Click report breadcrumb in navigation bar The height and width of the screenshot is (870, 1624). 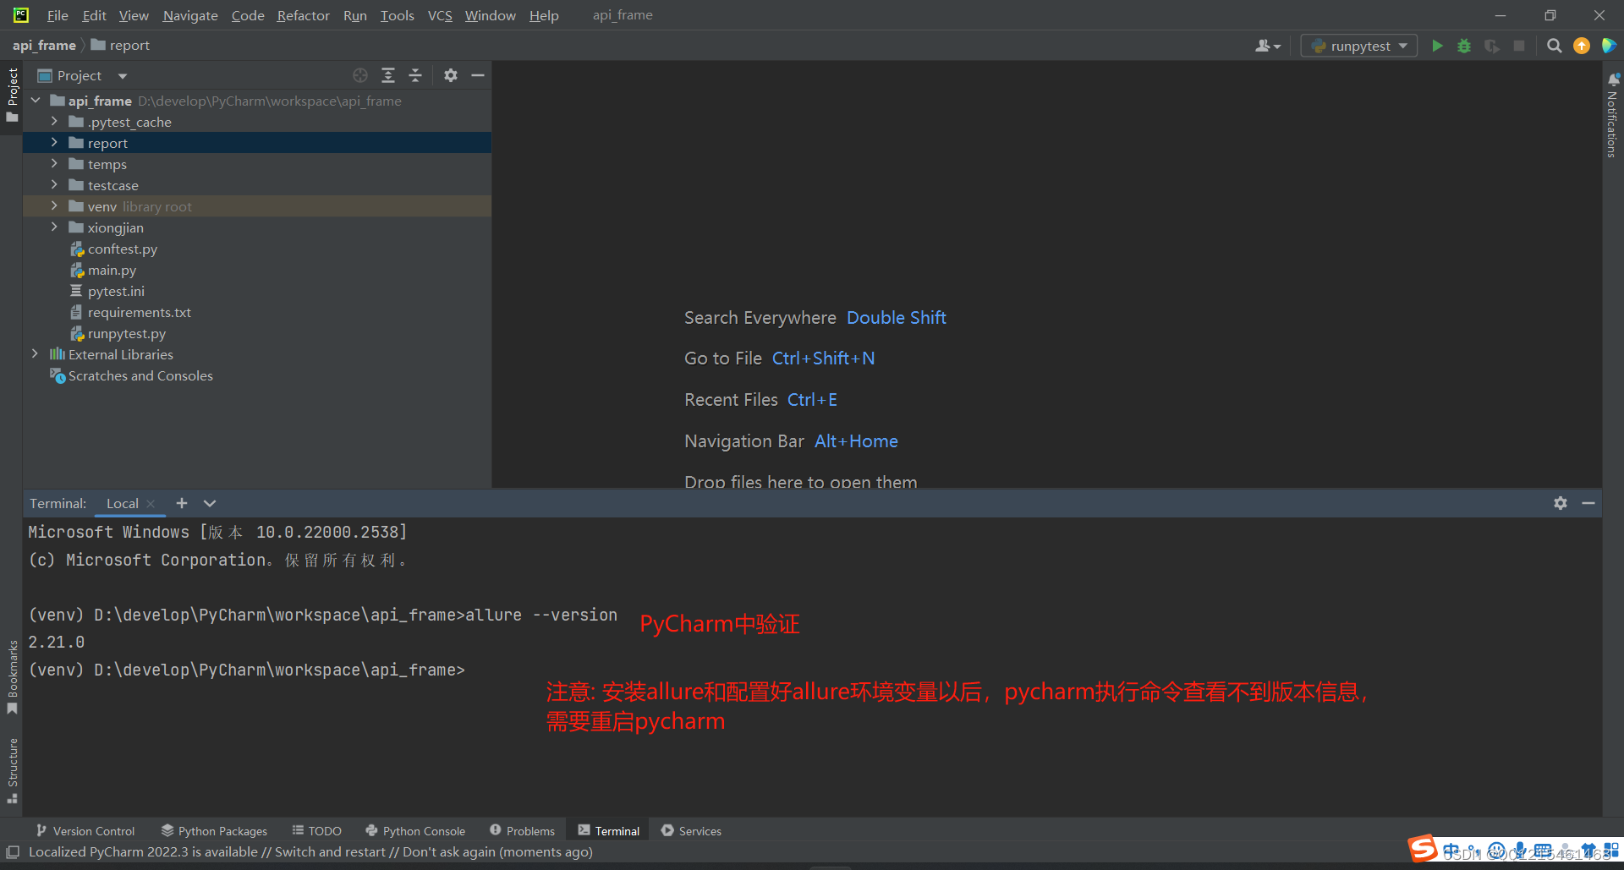point(120,46)
